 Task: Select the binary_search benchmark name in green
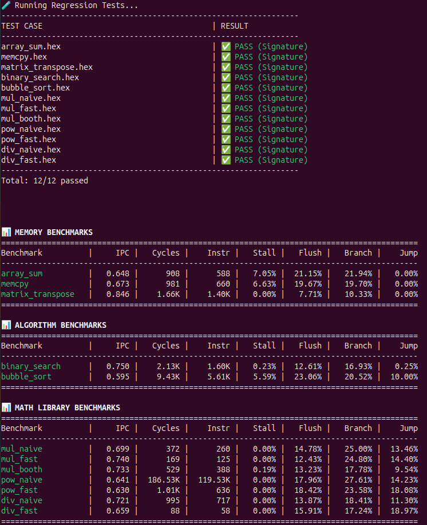coord(30,366)
